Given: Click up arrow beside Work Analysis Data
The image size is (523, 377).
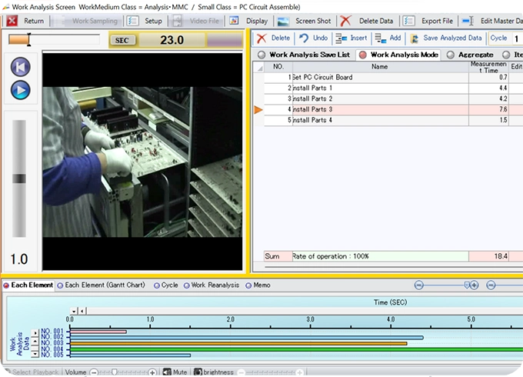Looking at the screenshot, I should (x=35, y=342).
